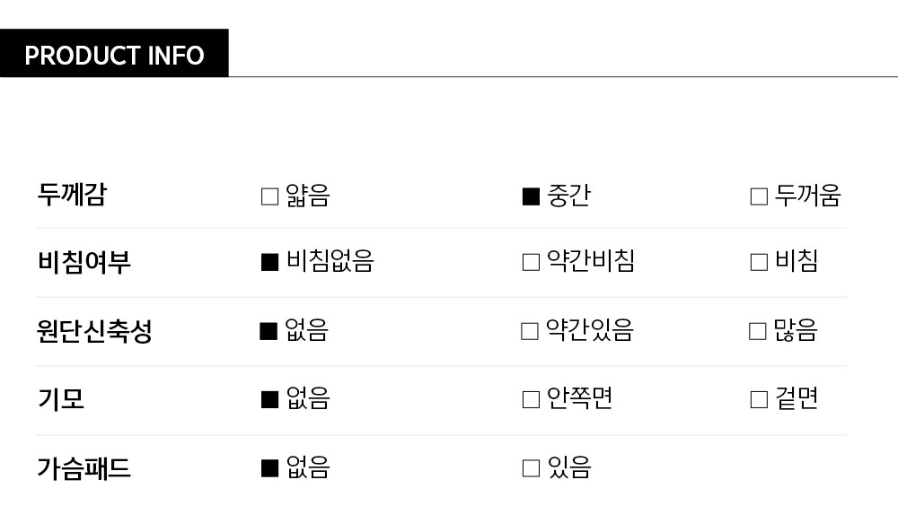
Task: Check the 약간비침 option
Action: (531, 262)
